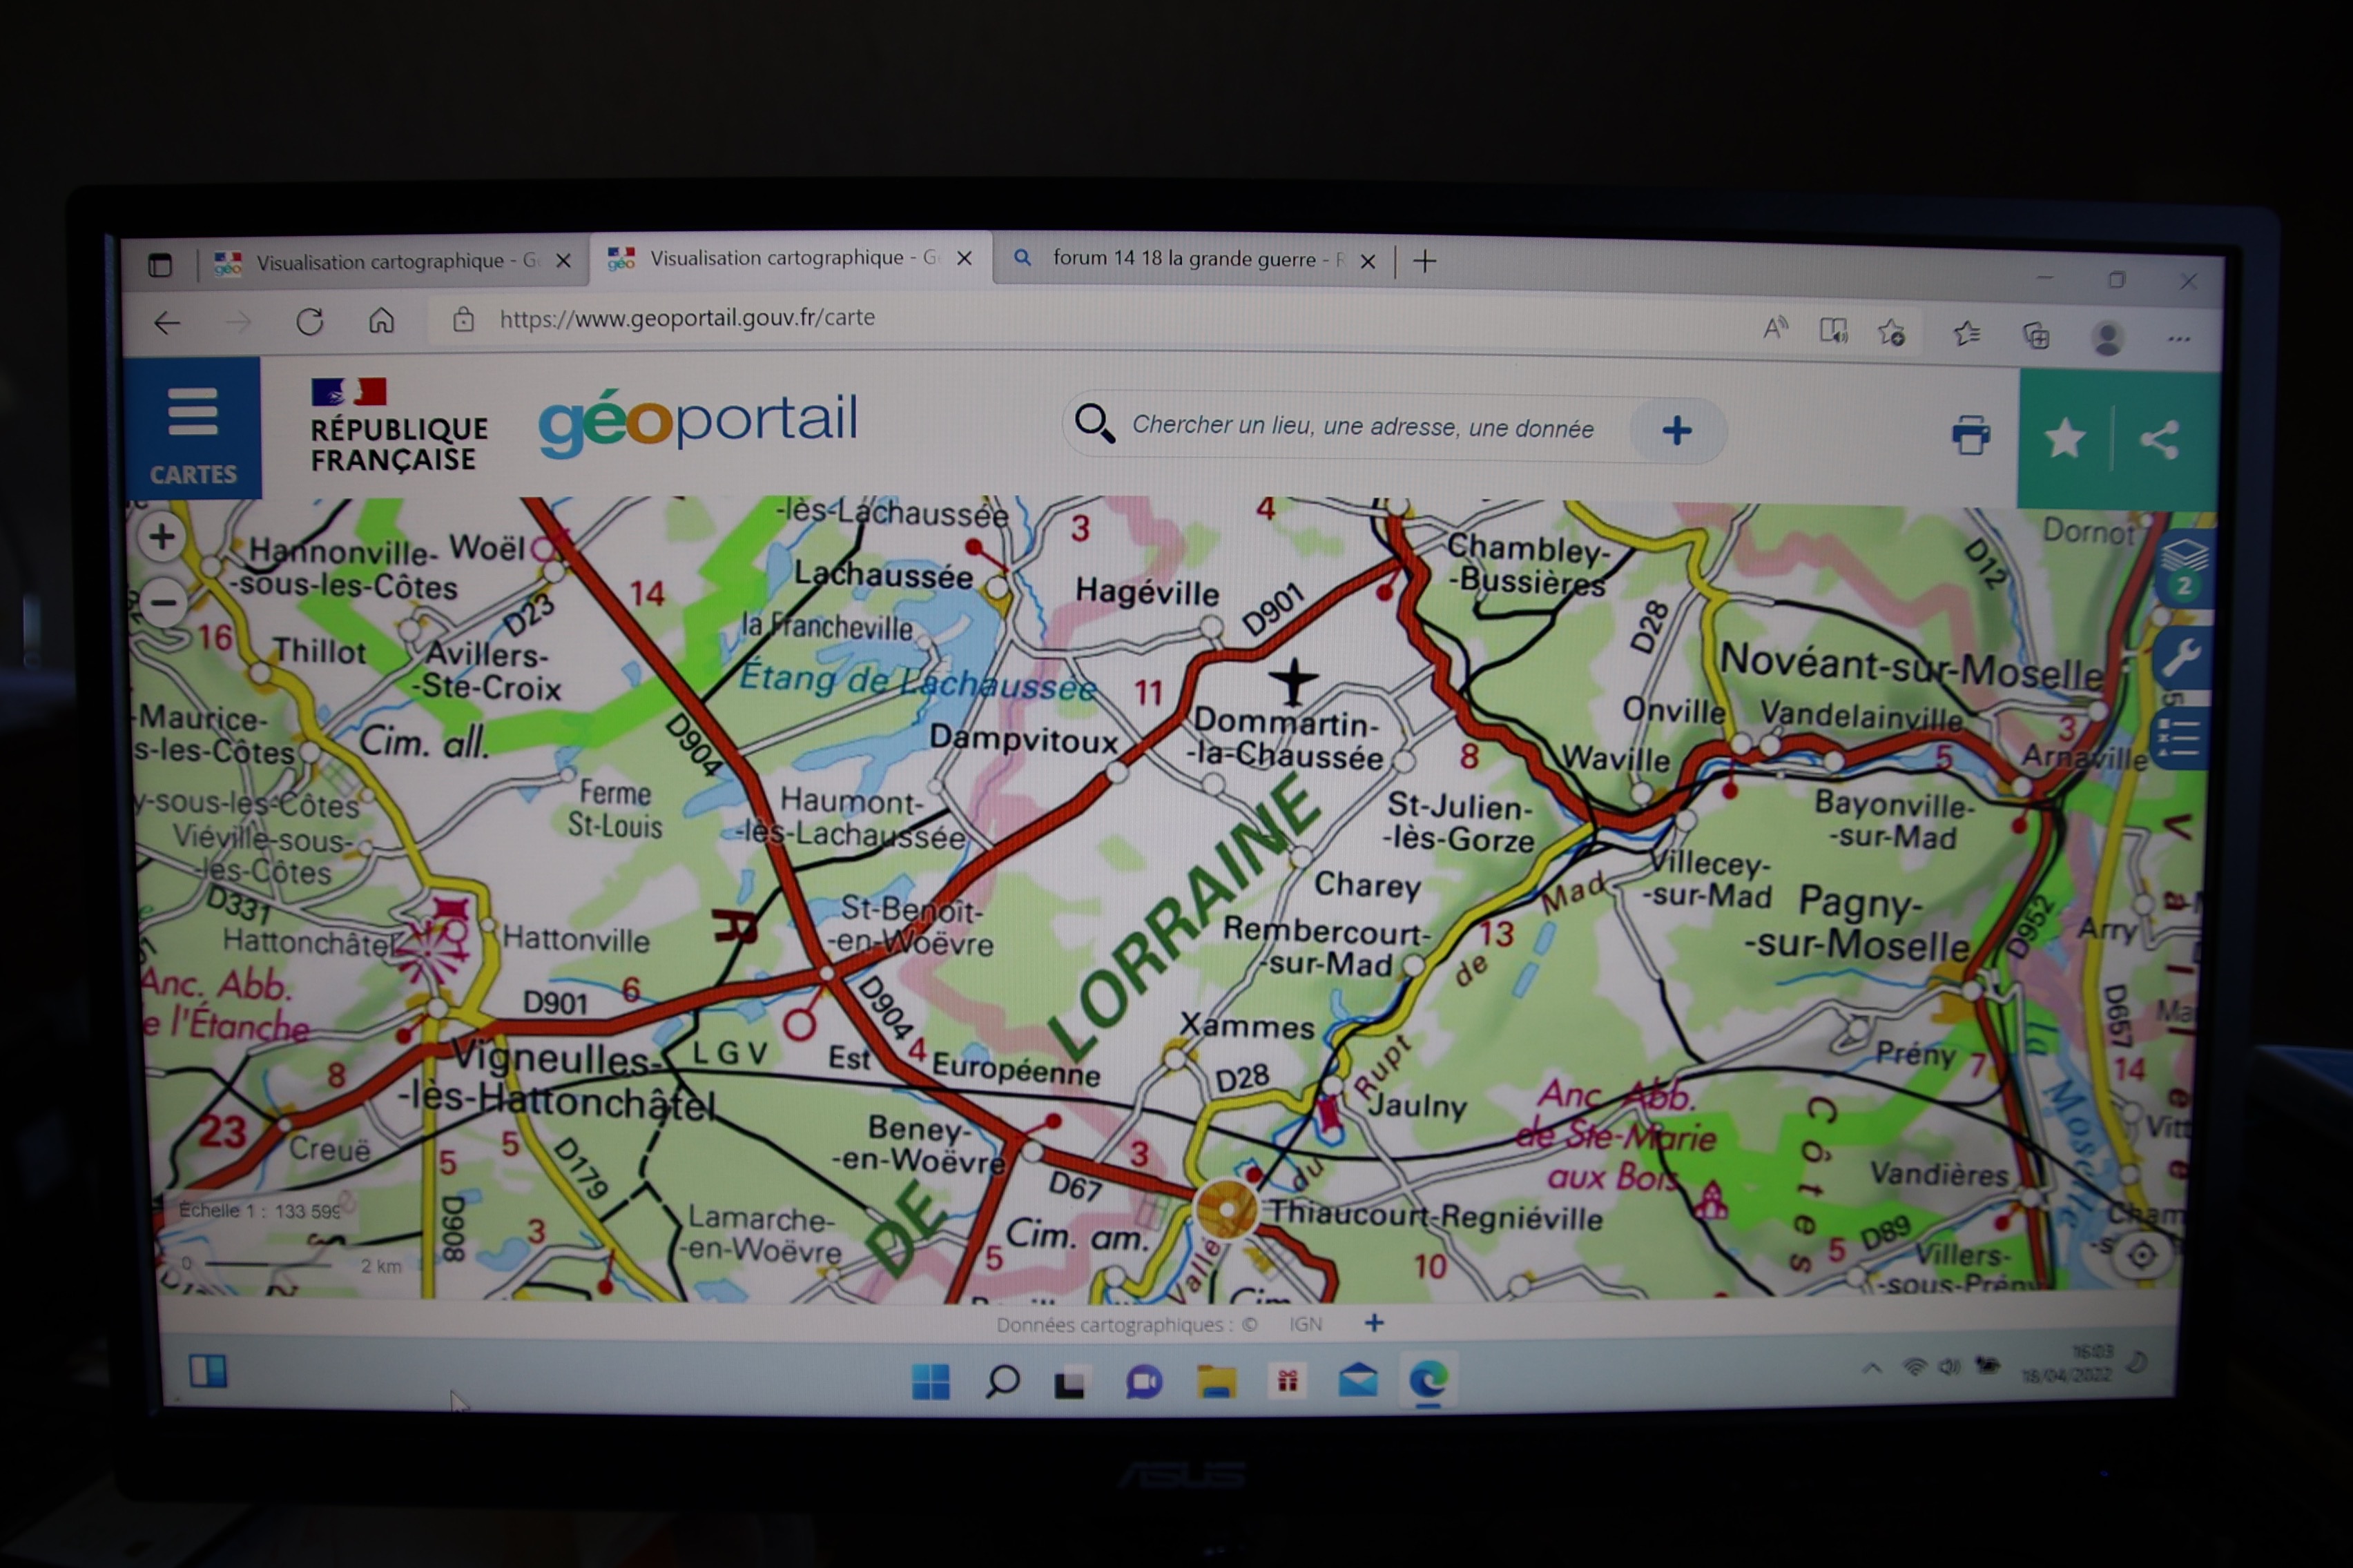
Task: Zoom in the map with plus button
Action: pos(162,538)
